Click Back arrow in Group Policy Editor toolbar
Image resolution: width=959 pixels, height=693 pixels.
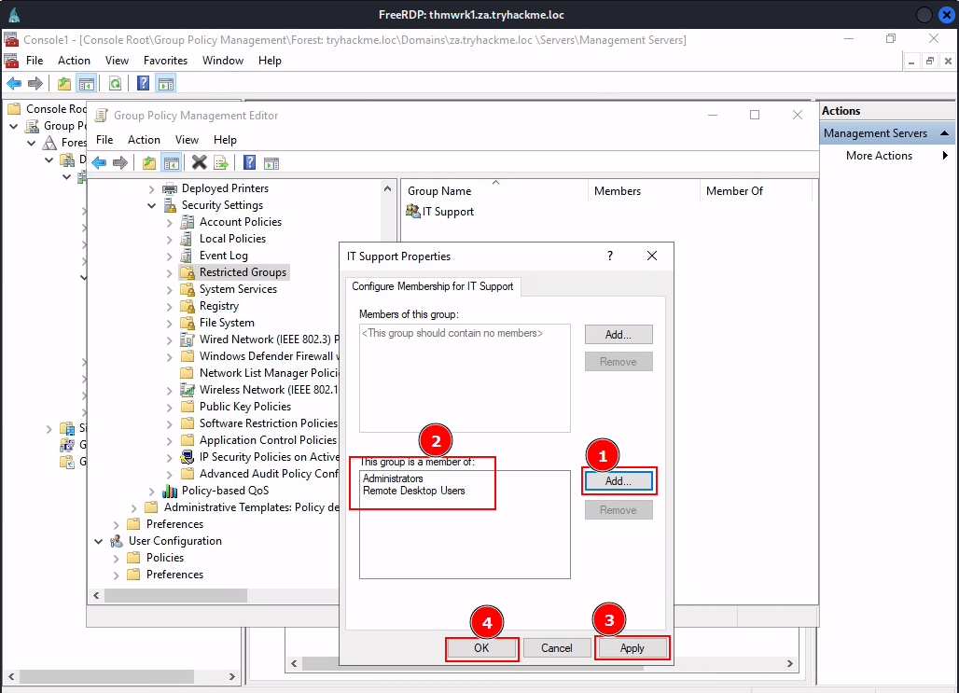click(x=99, y=162)
